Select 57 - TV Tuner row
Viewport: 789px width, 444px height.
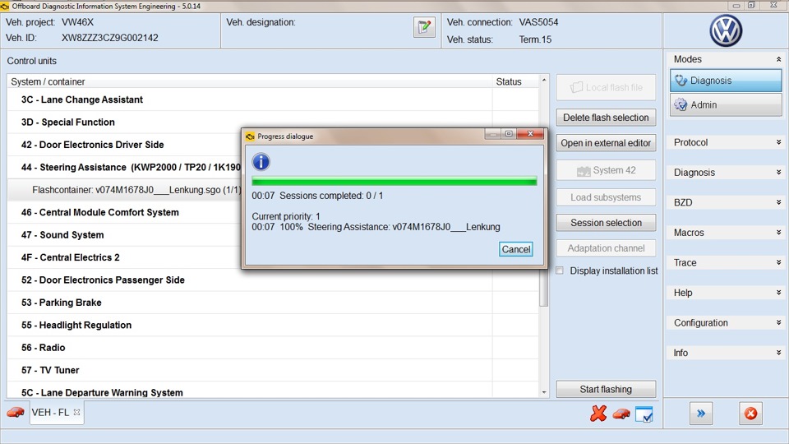[x=273, y=370]
